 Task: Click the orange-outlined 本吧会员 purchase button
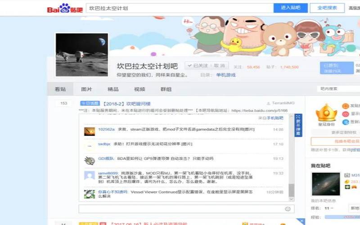335,141
